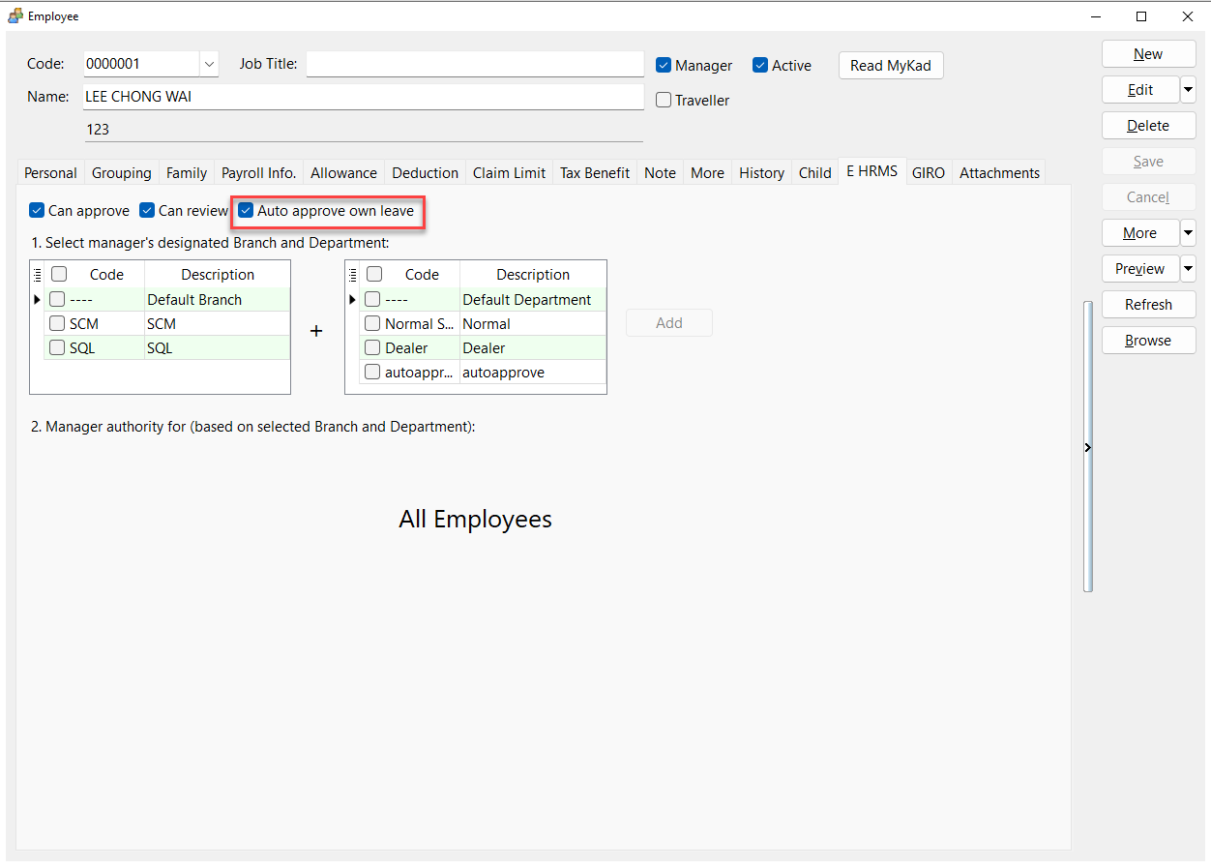This screenshot has width=1211, height=868.
Task: Click the Employee icon in the title bar
Action: tap(14, 15)
